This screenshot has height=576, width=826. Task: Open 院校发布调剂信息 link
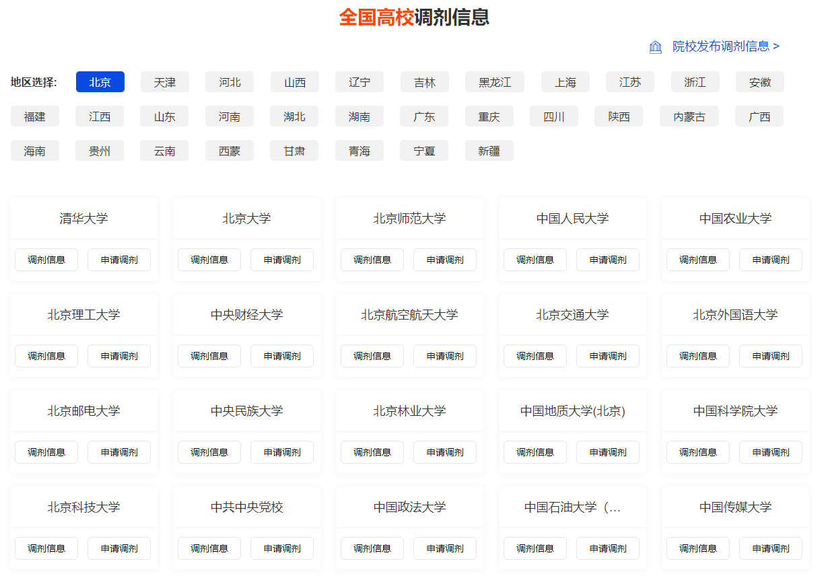[726, 46]
